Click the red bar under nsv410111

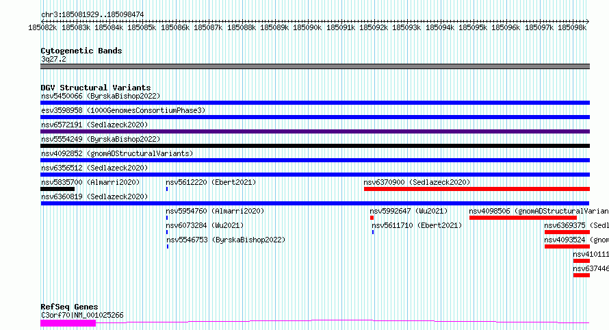pos(582,261)
